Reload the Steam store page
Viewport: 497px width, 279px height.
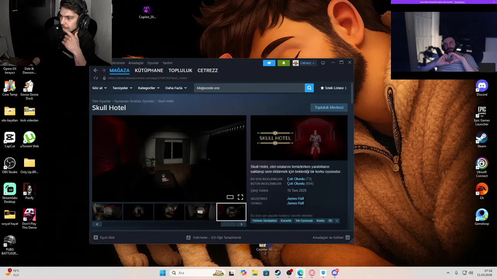(96, 78)
